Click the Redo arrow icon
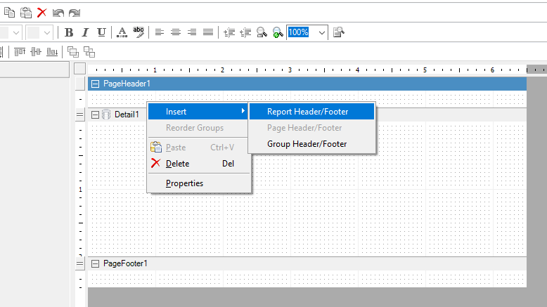The image size is (547, 307). 75,13
